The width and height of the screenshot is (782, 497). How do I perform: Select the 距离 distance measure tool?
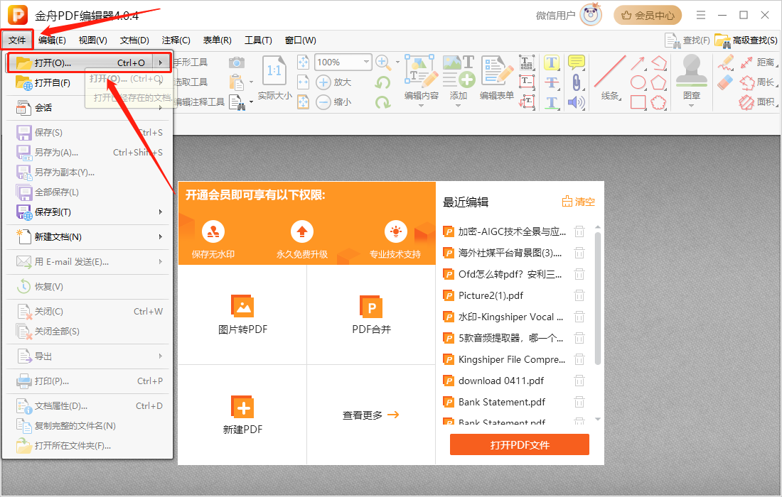(758, 62)
